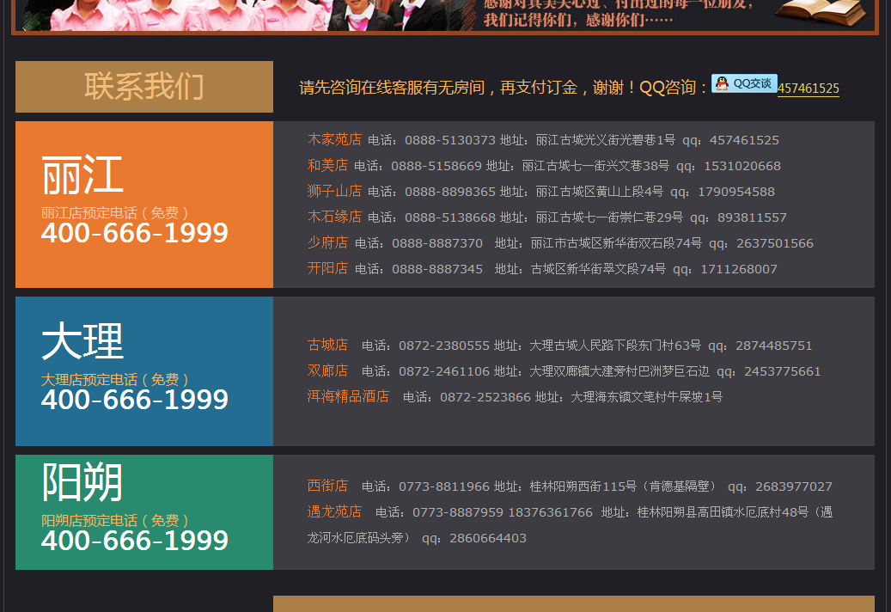The image size is (891, 612).
Task: Click the 开阳店 store link
Action: [x=327, y=268]
